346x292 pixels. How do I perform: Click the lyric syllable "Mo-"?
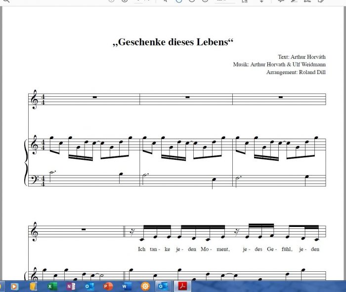click(x=206, y=249)
